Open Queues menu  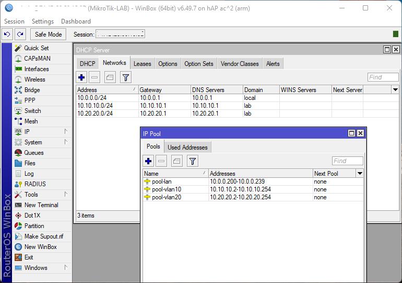(x=34, y=153)
